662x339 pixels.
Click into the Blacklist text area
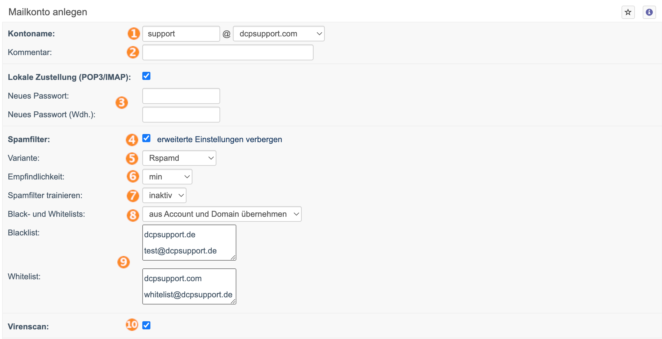(189, 243)
